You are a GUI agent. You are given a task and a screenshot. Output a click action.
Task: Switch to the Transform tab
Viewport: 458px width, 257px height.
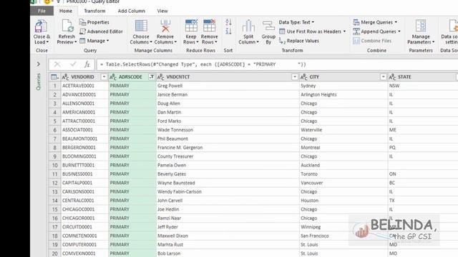[x=94, y=11]
